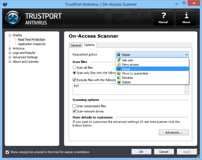Minimize the TrustPort Antivirus window

[x=177, y=4]
